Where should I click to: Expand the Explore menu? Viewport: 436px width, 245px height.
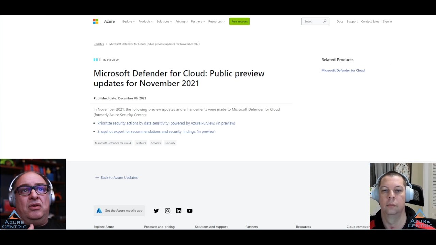pyautogui.click(x=128, y=21)
